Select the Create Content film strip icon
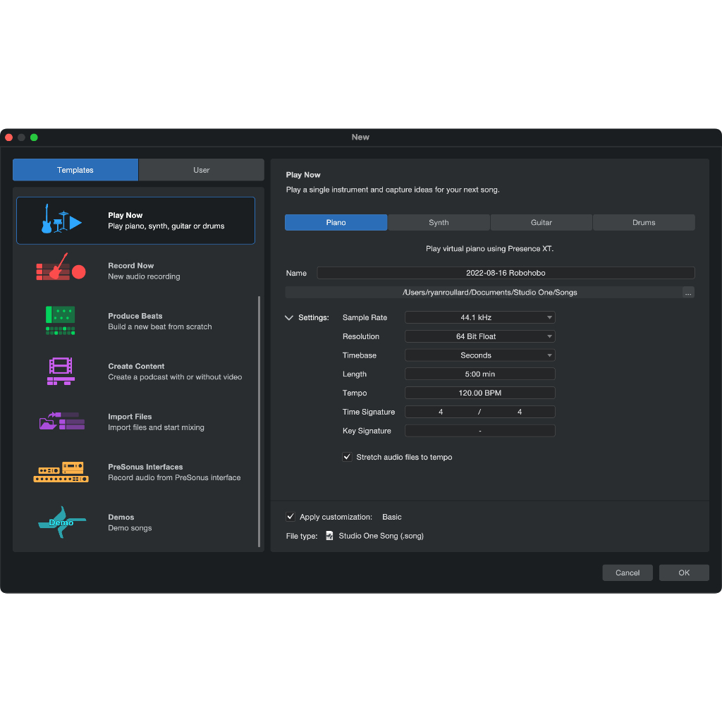 (61, 371)
